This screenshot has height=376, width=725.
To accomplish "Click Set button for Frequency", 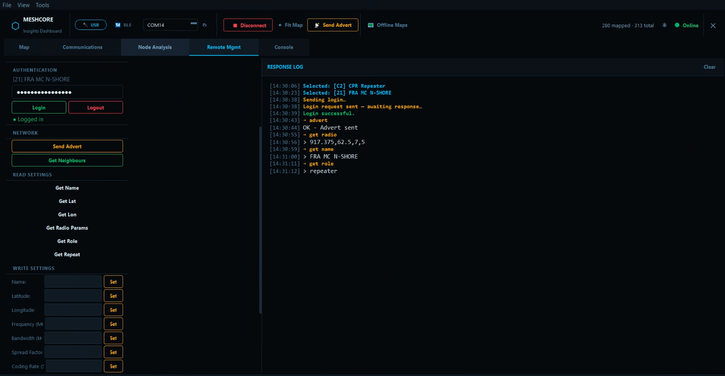I will click(x=113, y=324).
